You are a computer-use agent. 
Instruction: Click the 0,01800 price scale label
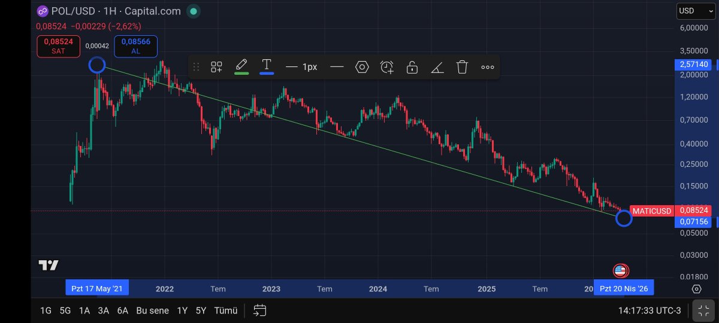point(694,277)
